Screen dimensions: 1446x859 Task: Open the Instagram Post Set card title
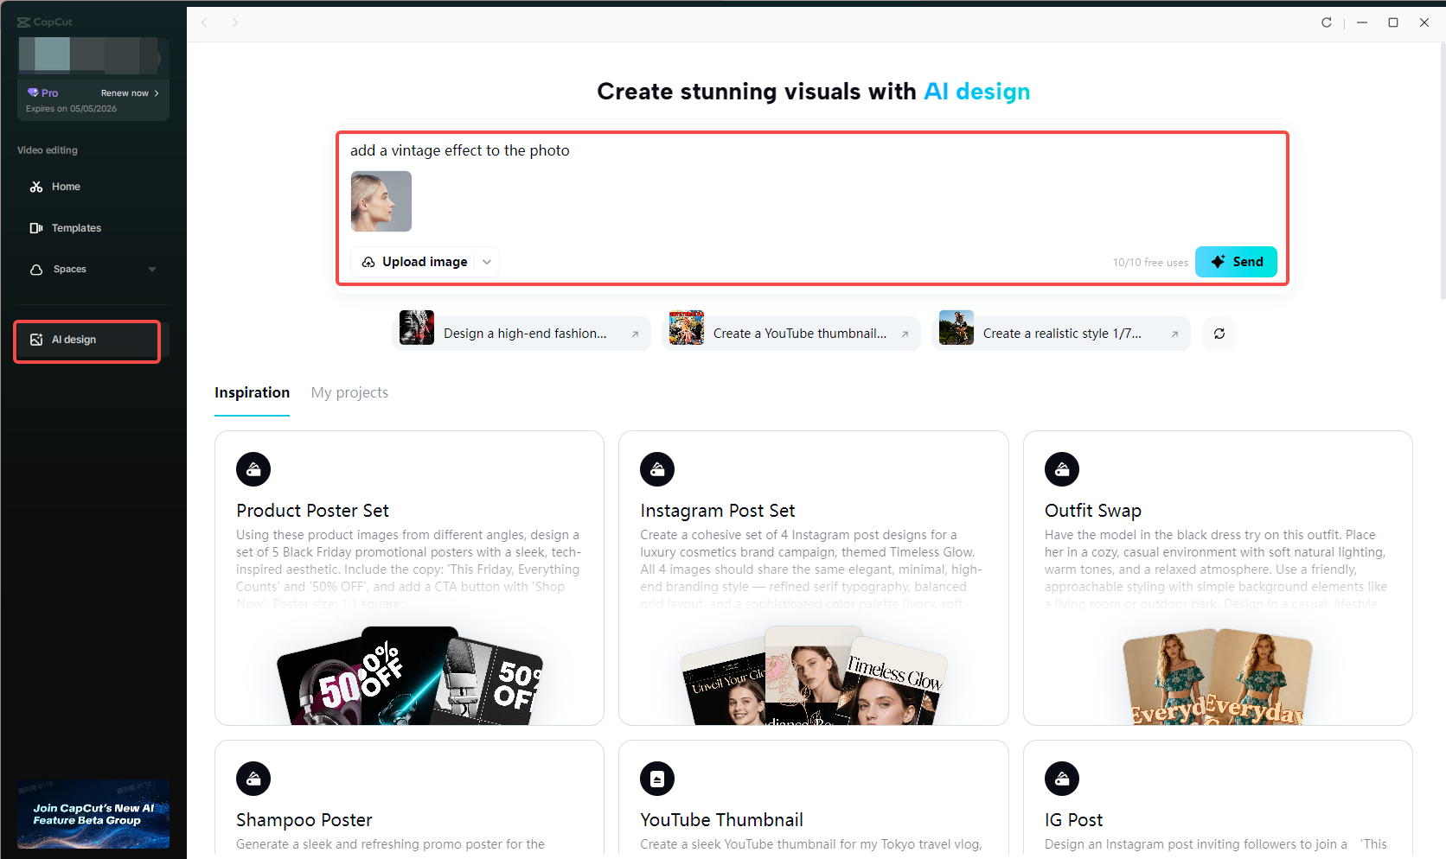tap(717, 511)
